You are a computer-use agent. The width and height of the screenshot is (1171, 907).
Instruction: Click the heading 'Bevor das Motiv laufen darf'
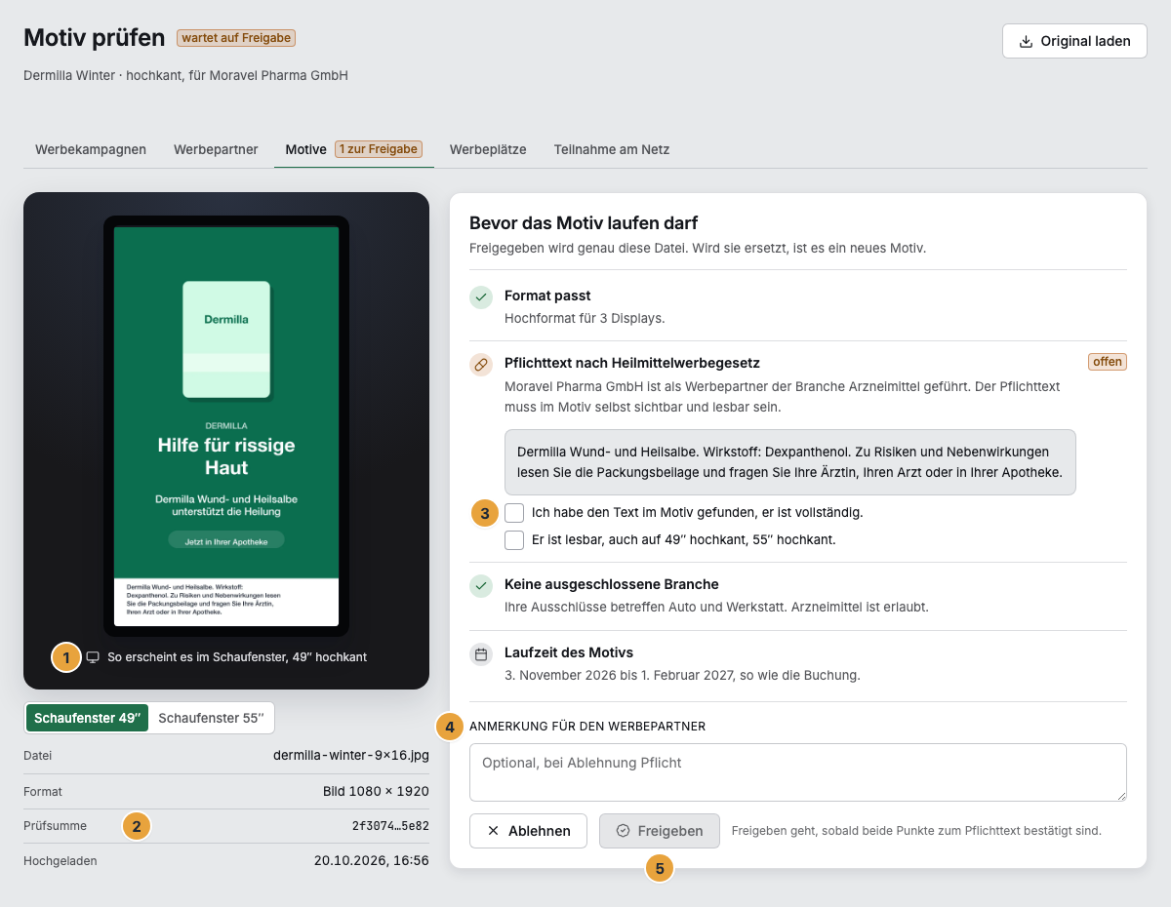(584, 223)
